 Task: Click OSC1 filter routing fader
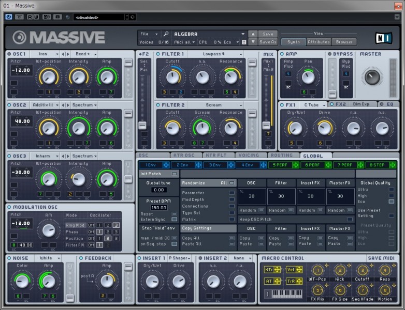(128, 63)
